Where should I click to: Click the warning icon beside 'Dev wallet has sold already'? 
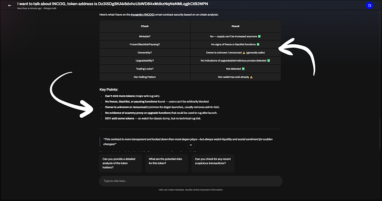click(x=251, y=77)
